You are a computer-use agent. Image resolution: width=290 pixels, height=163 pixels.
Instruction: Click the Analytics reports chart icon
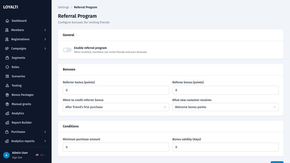(x=7, y=141)
